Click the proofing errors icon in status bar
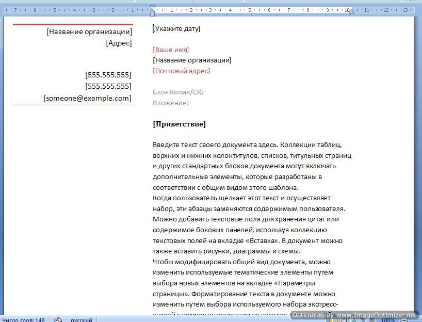Viewport: 422px width, 322px height. [58, 320]
